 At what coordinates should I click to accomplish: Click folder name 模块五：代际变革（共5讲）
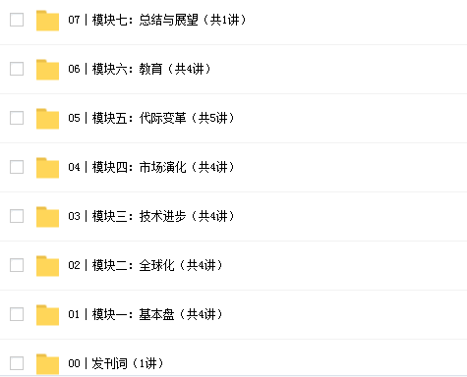(163, 118)
